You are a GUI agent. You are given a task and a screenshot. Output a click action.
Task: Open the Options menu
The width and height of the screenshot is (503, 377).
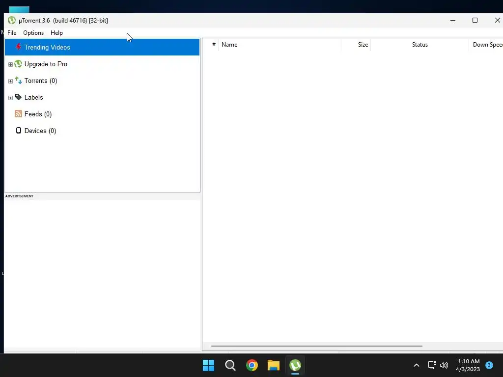point(33,33)
